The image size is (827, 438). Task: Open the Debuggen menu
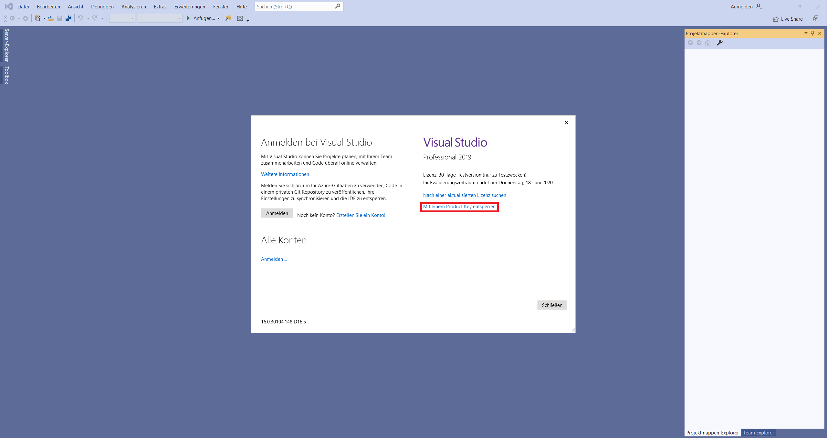pos(102,6)
